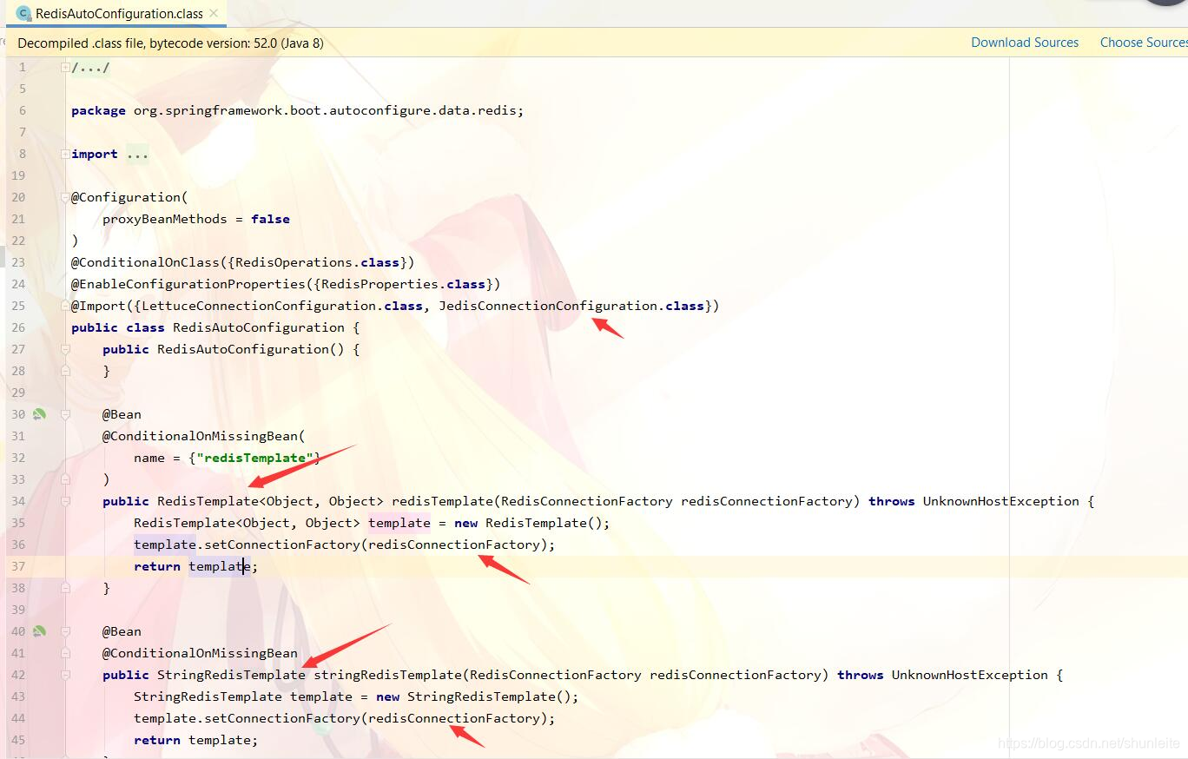Image resolution: width=1188 pixels, height=759 pixels.
Task: Close the RedisAutoConfiguration.class tab
Action: click(214, 13)
